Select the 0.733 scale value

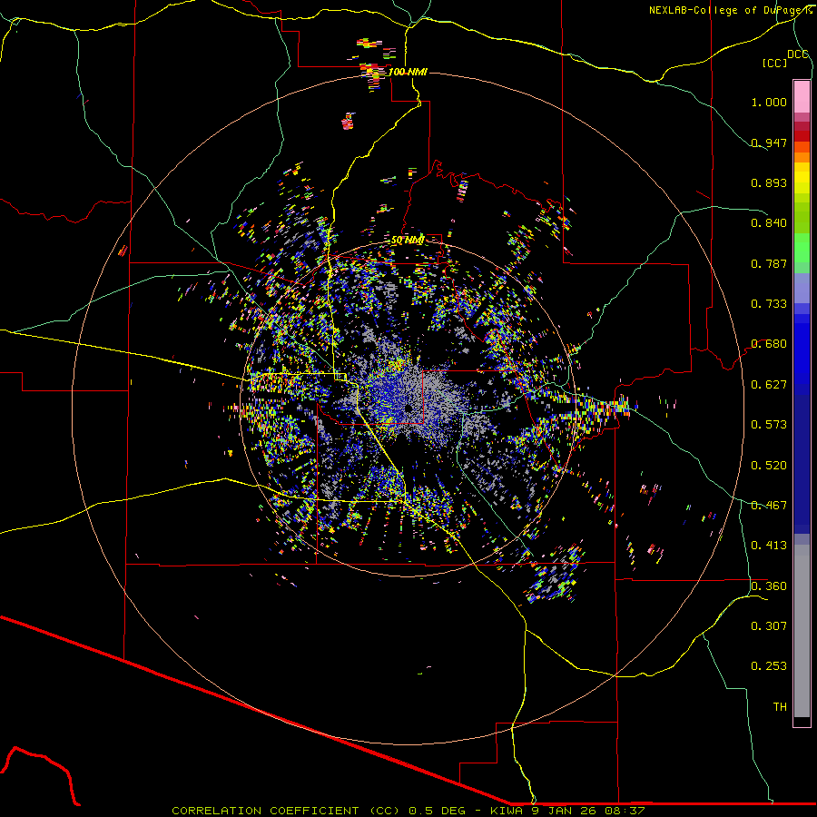click(x=769, y=304)
